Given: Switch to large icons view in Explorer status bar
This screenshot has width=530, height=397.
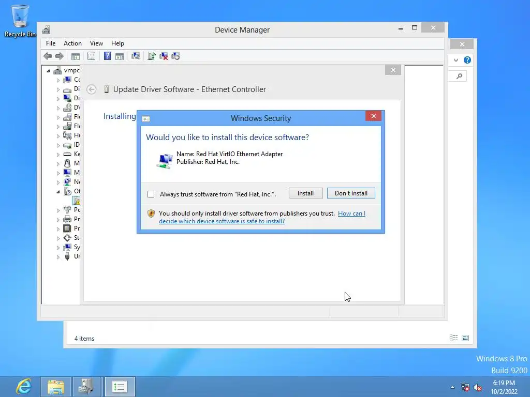Looking at the screenshot, I should 465,338.
